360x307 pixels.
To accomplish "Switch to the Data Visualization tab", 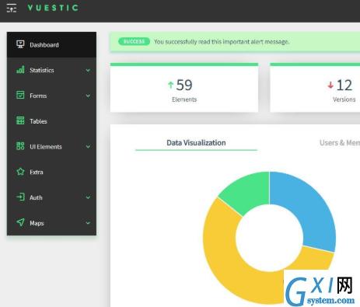I will (196, 143).
